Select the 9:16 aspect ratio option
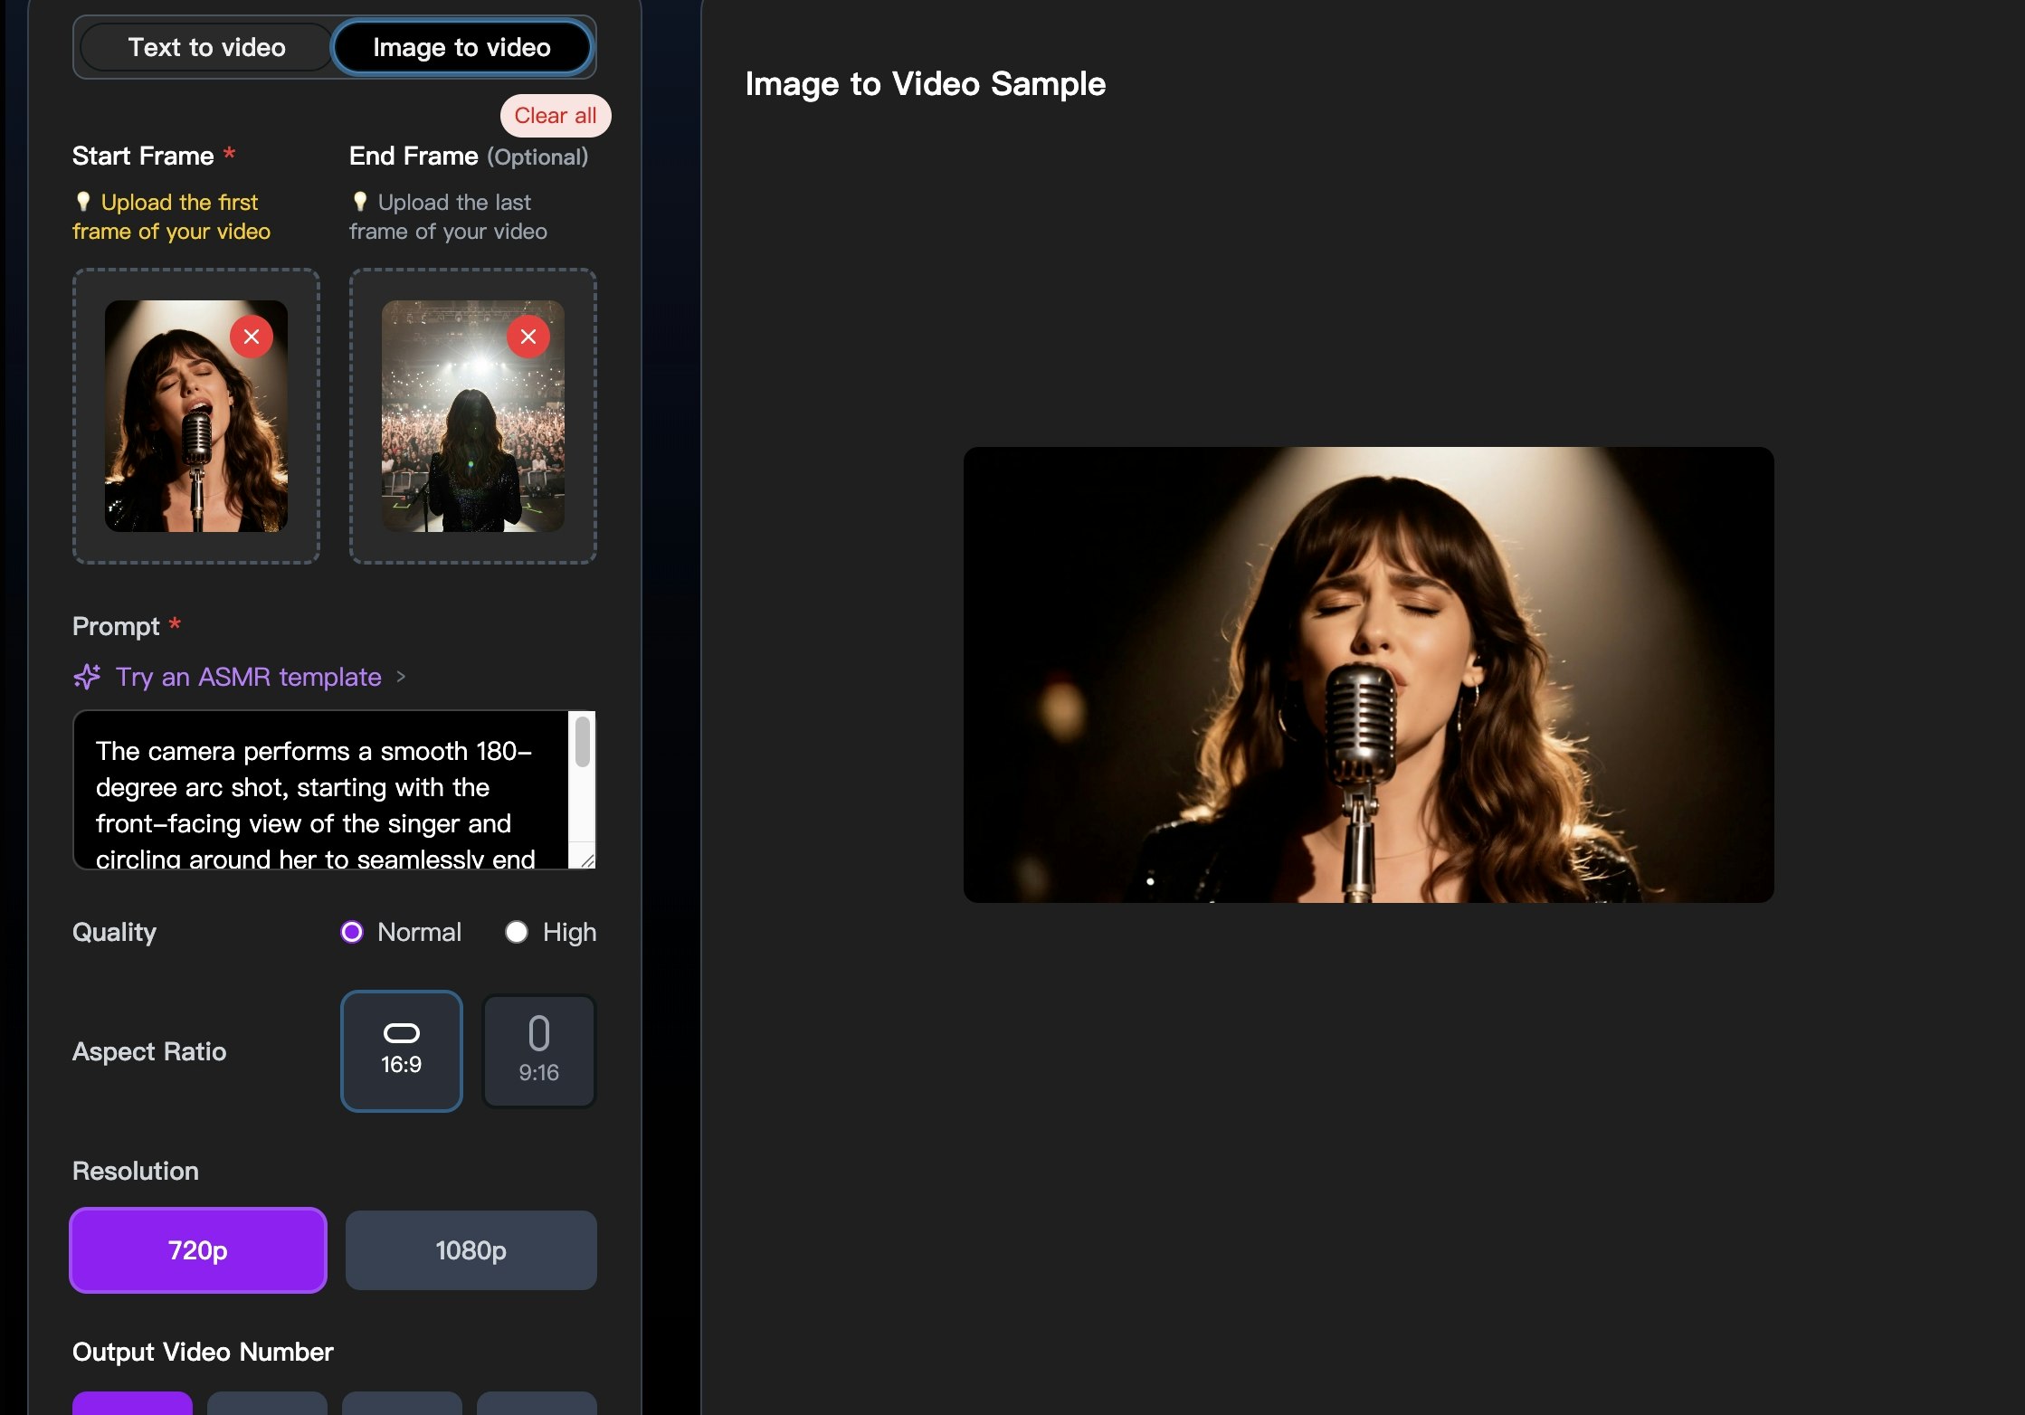2025x1415 pixels. click(x=538, y=1050)
